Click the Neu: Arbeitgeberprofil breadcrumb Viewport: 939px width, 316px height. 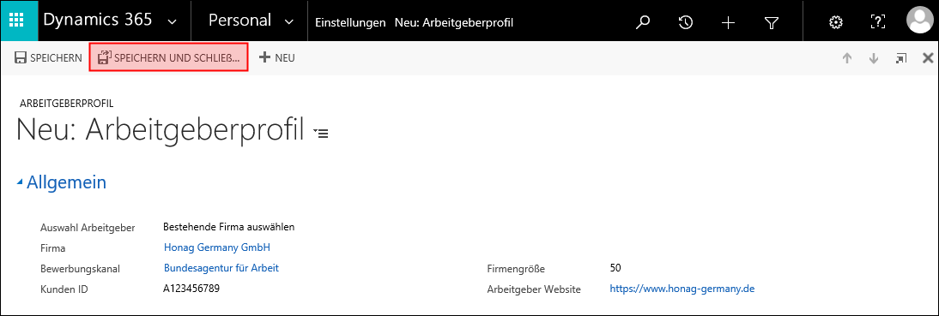[454, 23]
